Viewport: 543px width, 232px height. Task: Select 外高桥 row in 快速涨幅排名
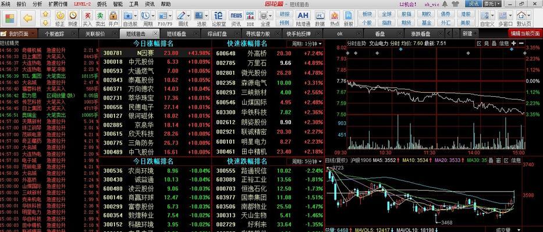click(269, 53)
